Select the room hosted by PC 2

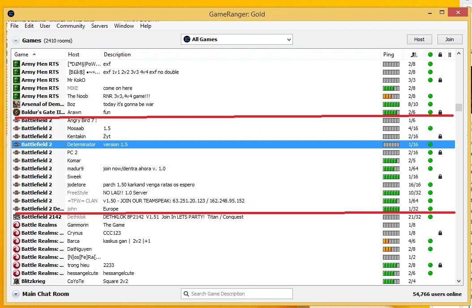[x=233, y=152]
